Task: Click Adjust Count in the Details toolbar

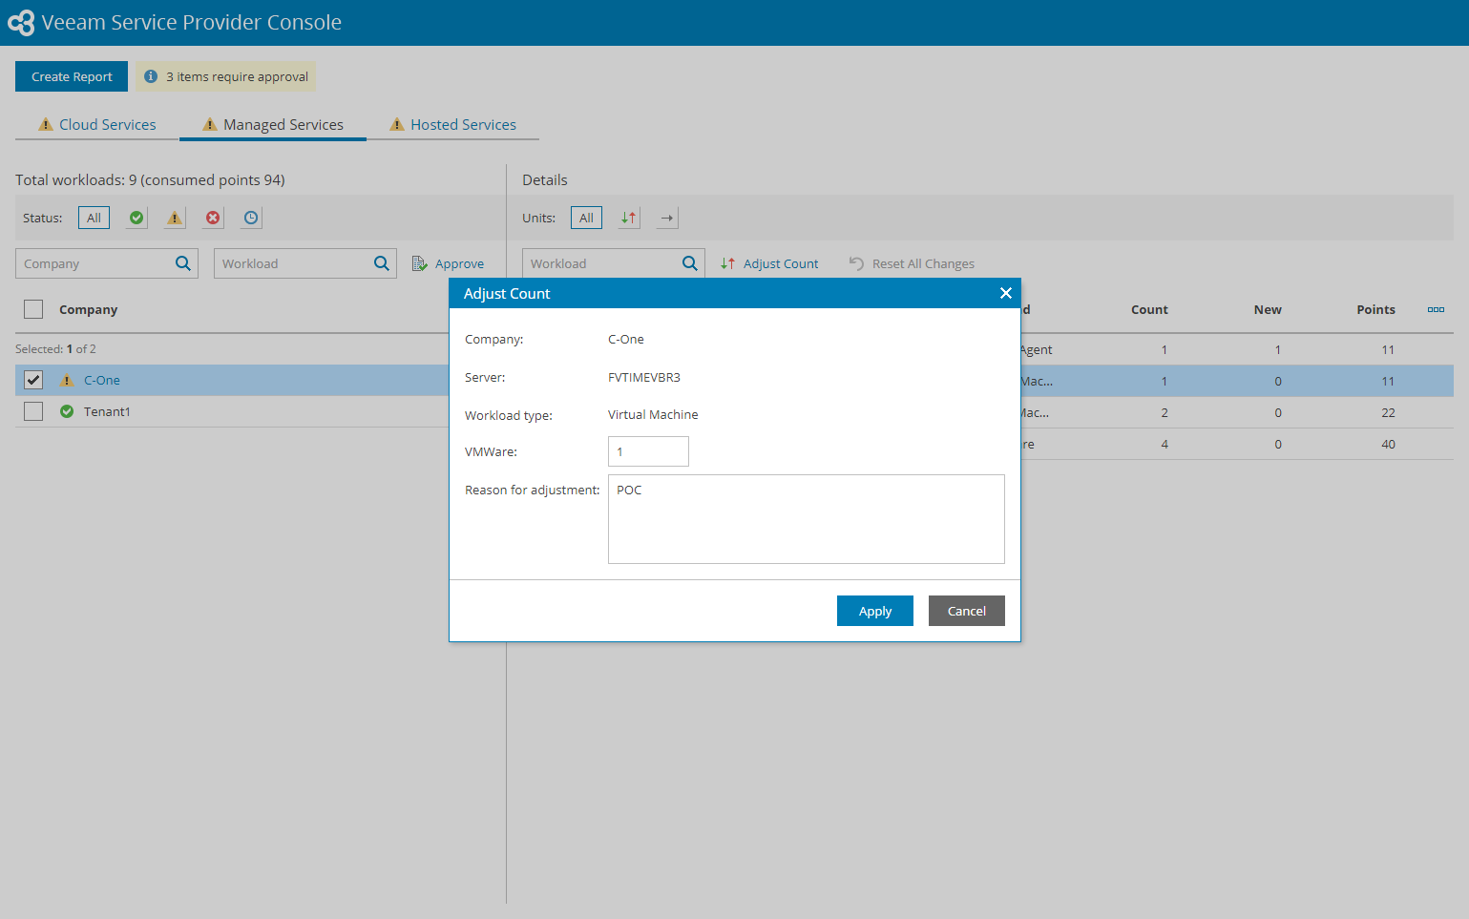Action: pos(769,263)
